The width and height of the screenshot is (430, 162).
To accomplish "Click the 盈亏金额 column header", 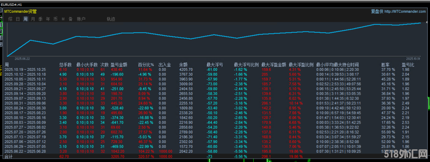I will [x=119, y=64].
